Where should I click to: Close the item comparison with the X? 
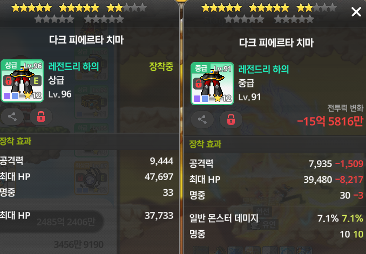(356, 11)
